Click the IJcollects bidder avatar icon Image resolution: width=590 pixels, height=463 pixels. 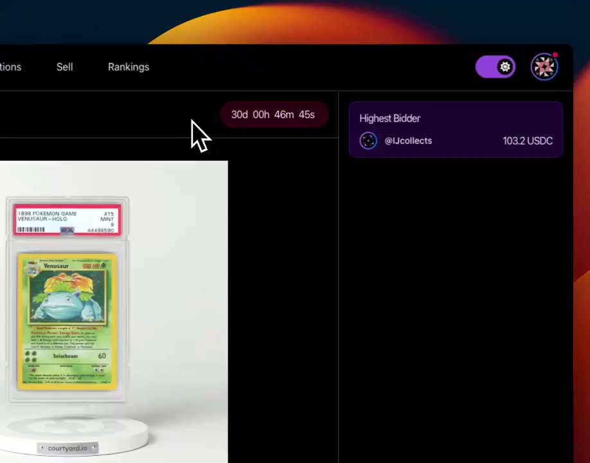tap(368, 141)
